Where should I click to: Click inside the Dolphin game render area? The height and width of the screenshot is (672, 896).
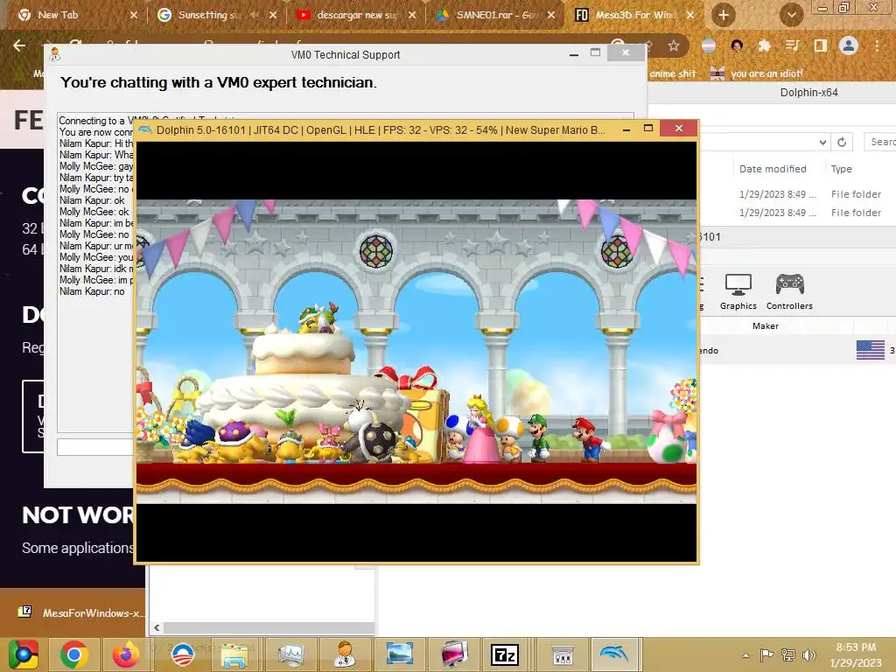point(416,352)
